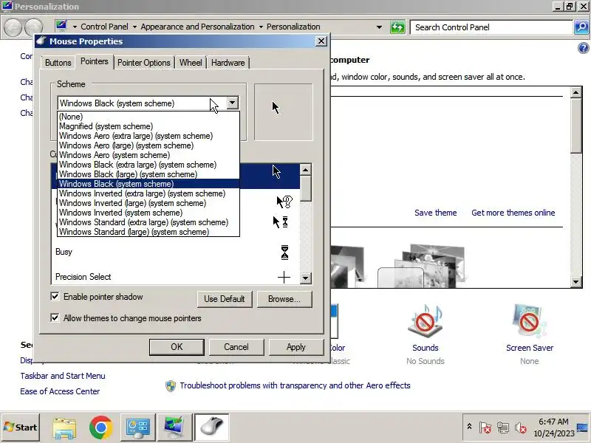
Task: Switch to the Buttons tab
Action: click(x=58, y=63)
